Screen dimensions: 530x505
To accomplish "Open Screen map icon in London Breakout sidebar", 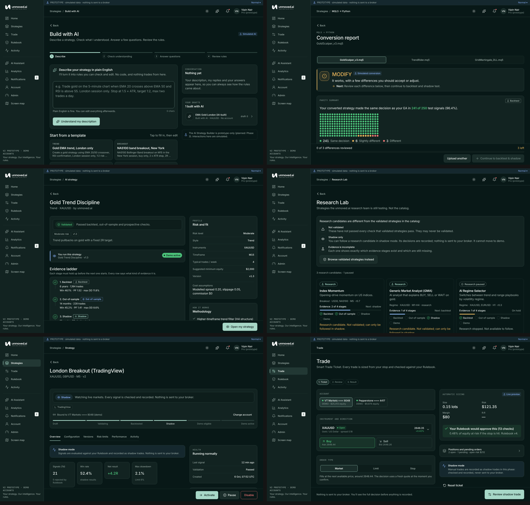I will [x=7, y=440].
